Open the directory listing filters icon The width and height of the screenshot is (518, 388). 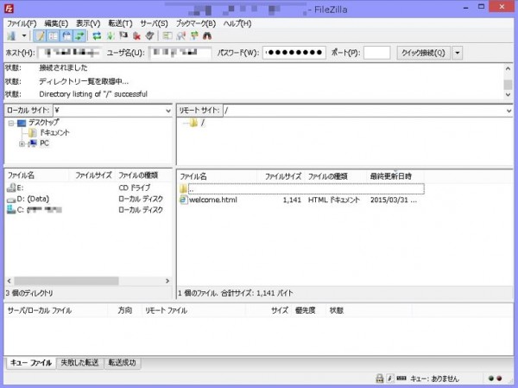167,35
